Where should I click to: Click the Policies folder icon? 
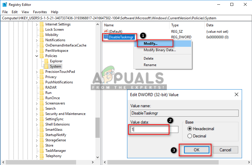click(x=42, y=56)
